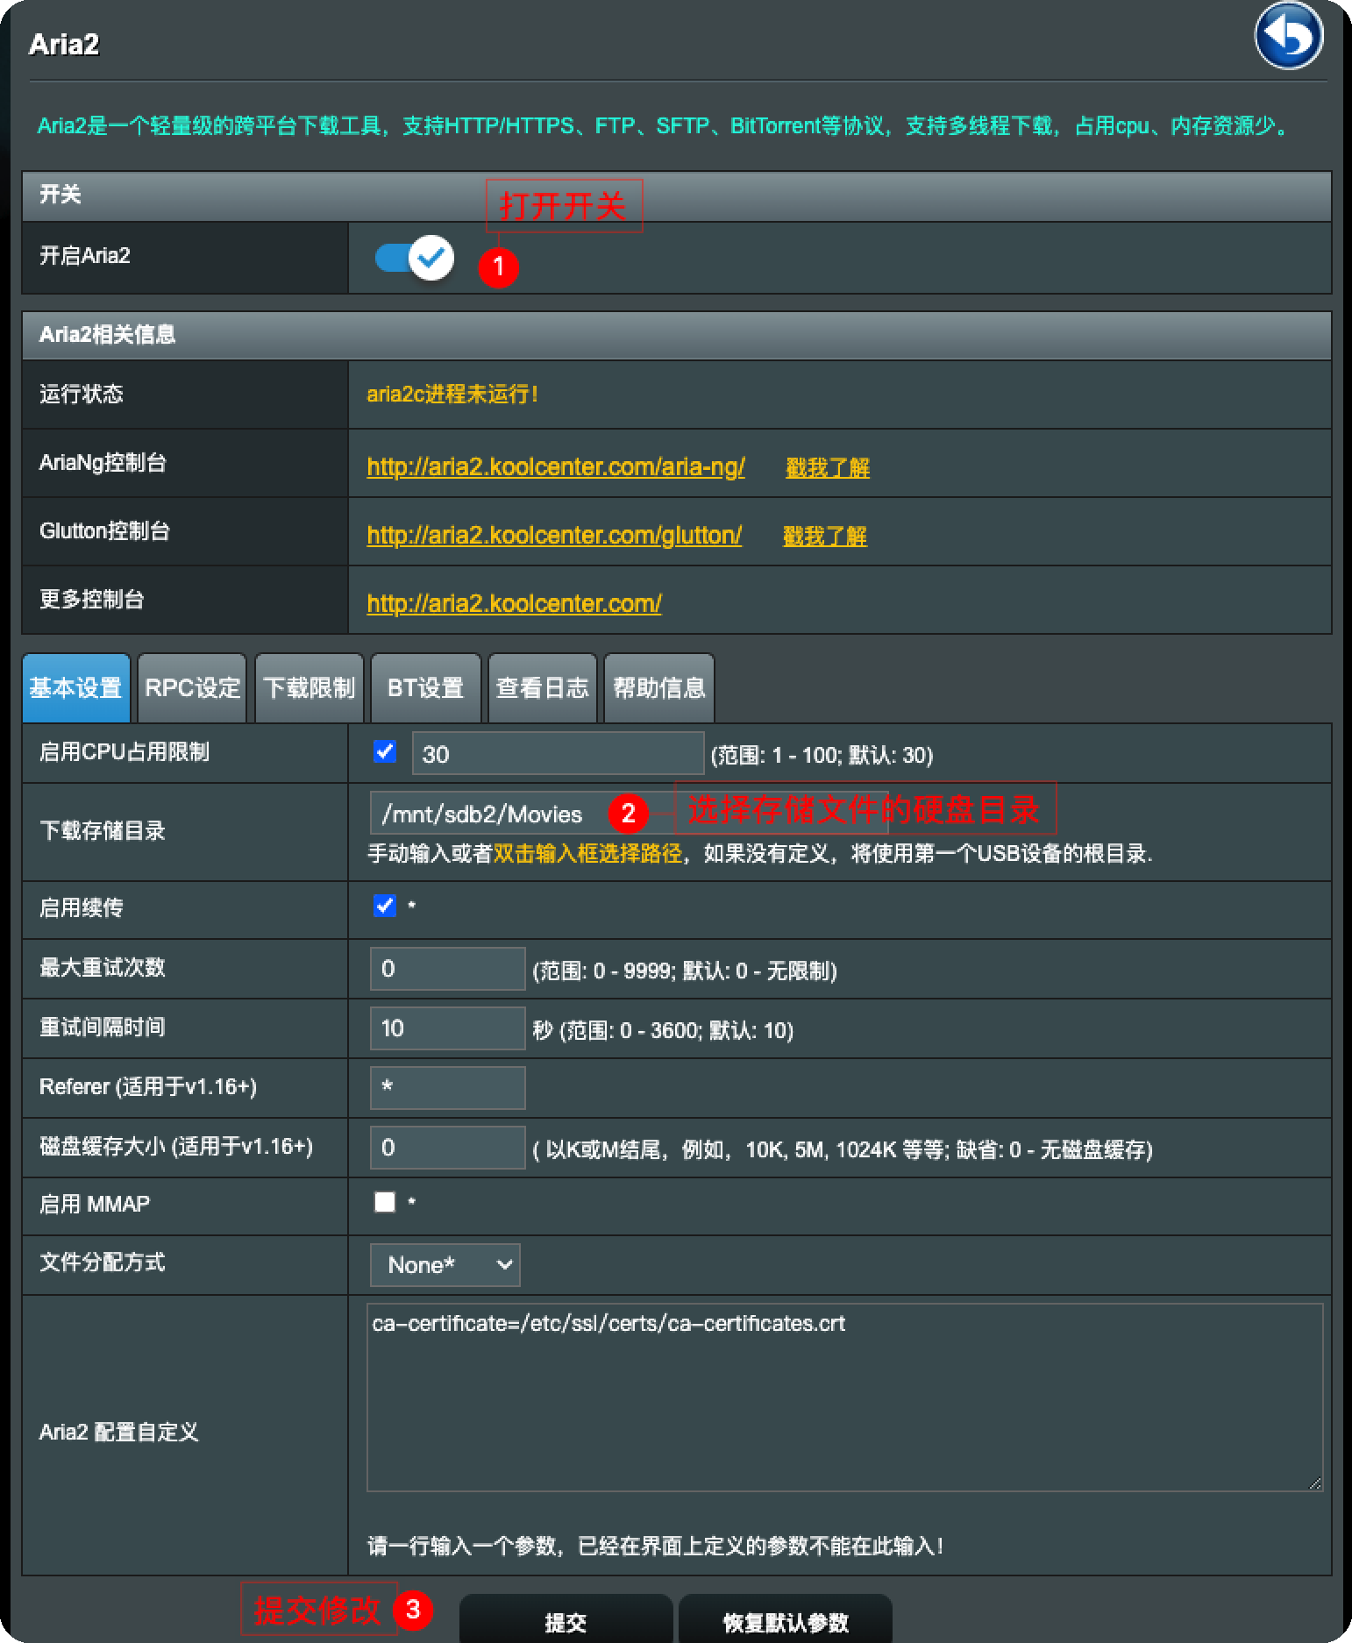The height and width of the screenshot is (1643, 1352).
Task: Select the 基本设置 tab
Action: (76, 688)
